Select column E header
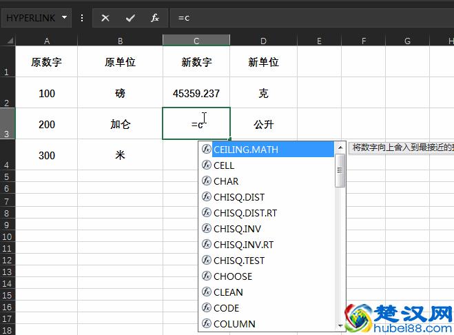 pos(320,41)
